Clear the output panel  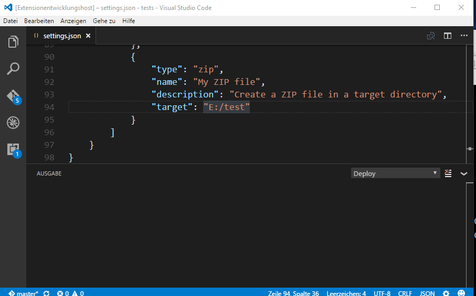[x=448, y=173]
